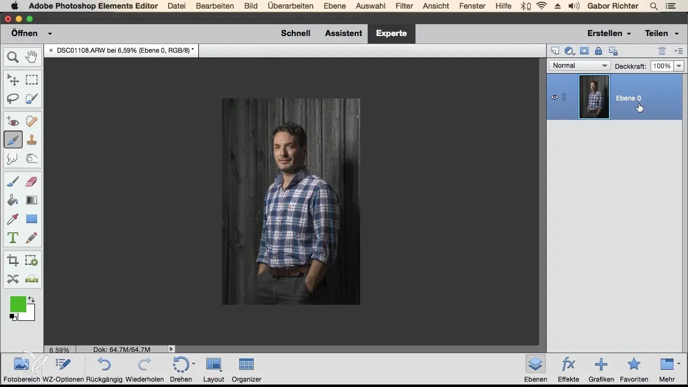Toggle the link icon on Ebene 0
688x387 pixels.
tap(564, 97)
